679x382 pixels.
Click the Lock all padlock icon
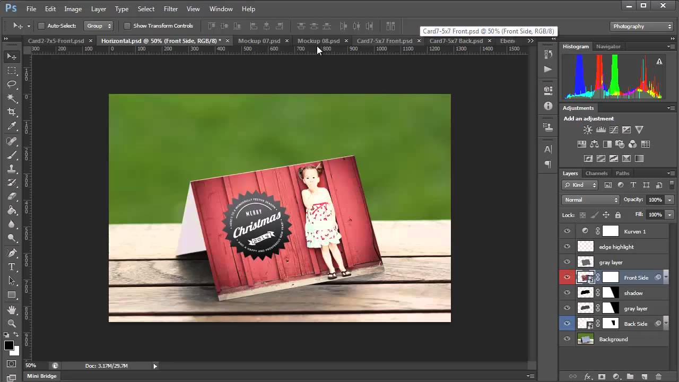618,215
